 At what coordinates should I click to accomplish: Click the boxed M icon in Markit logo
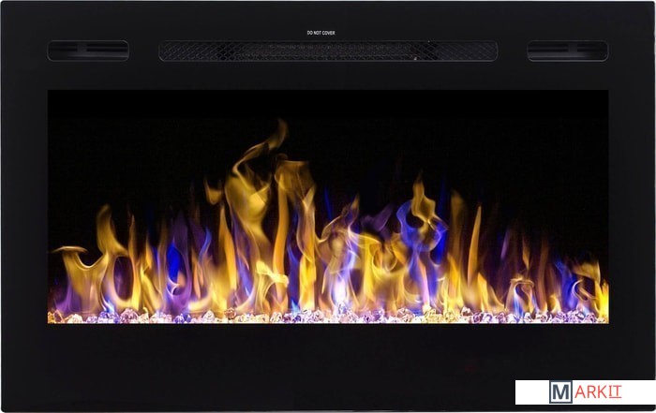point(560,391)
